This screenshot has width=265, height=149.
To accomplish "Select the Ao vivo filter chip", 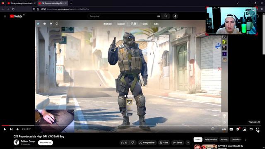I will (x=224, y=139).
